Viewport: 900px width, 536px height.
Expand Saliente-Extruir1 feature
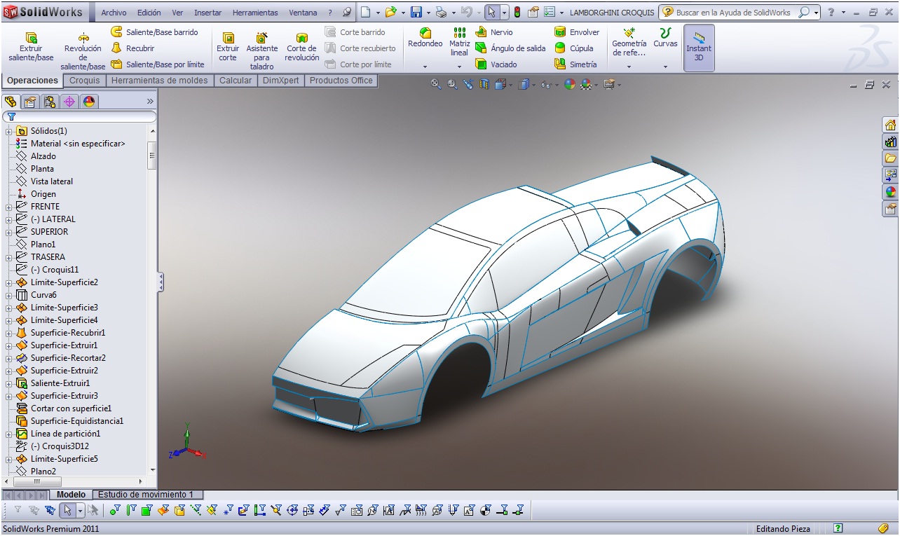point(8,383)
